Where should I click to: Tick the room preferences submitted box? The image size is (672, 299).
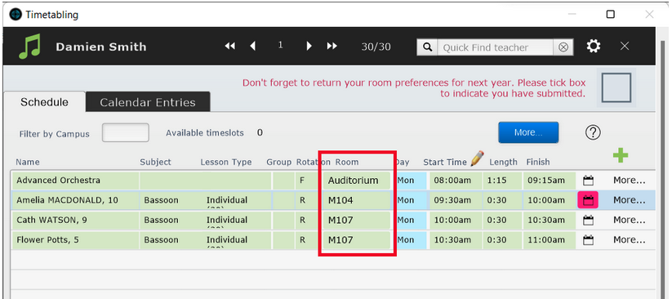[x=616, y=87]
